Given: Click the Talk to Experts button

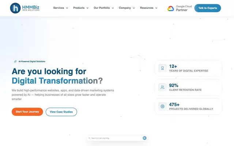Looking at the screenshot, I should coord(208,8).
